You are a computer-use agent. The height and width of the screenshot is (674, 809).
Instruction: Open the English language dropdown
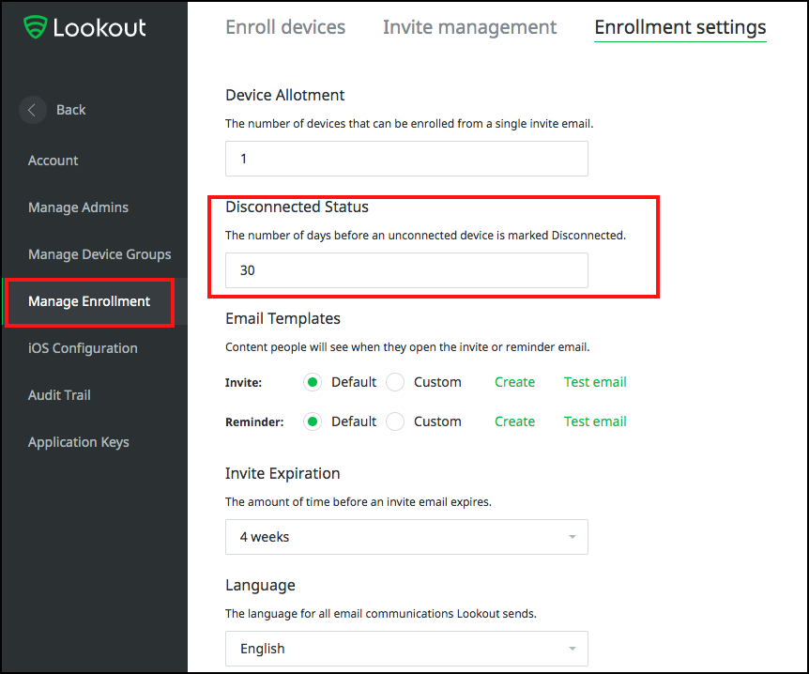click(406, 649)
